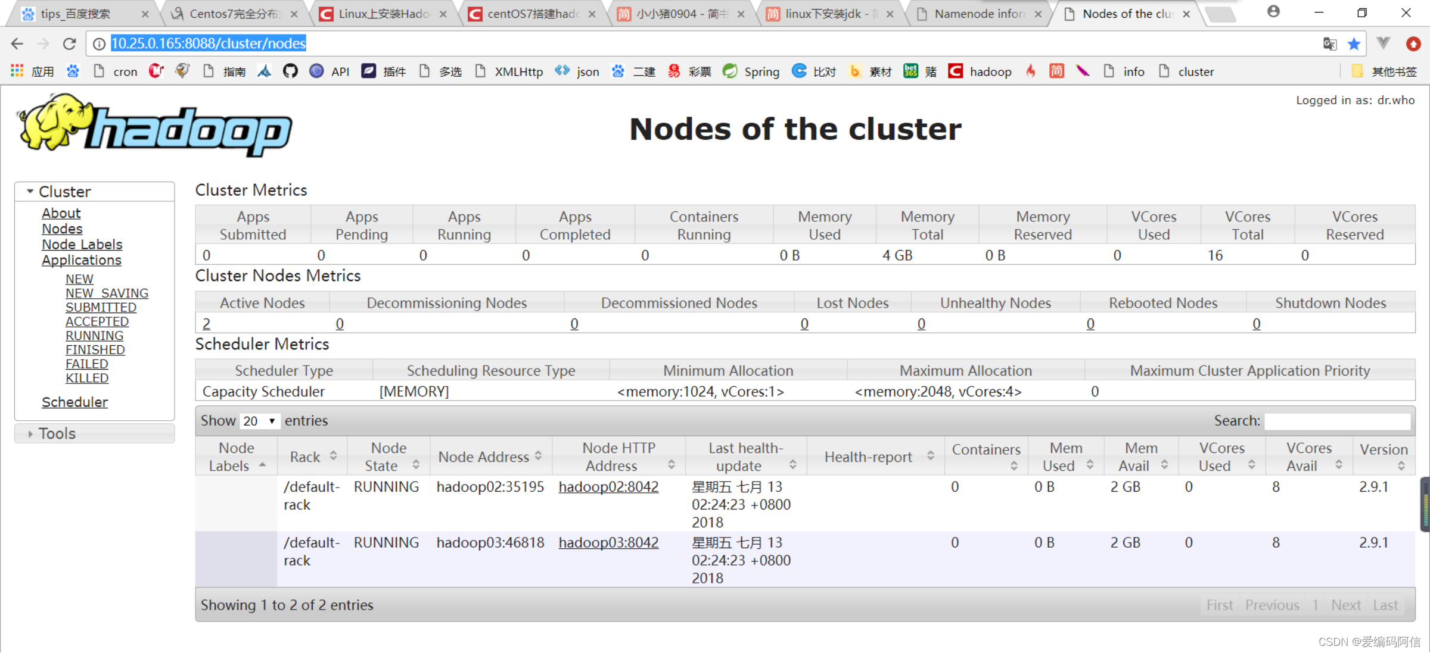Image resolution: width=1430 pixels, height=653 pixels.
Task: Click the Search input field
Action: point(1336,421)
